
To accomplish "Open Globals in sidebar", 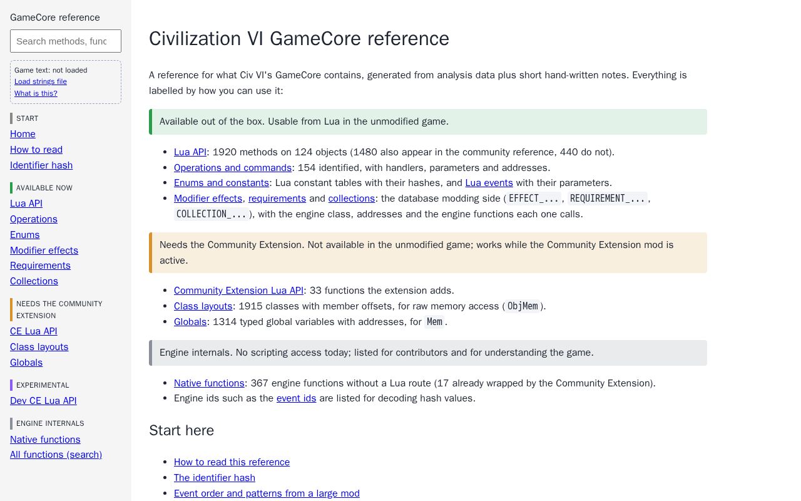I will tap(26, 363).
